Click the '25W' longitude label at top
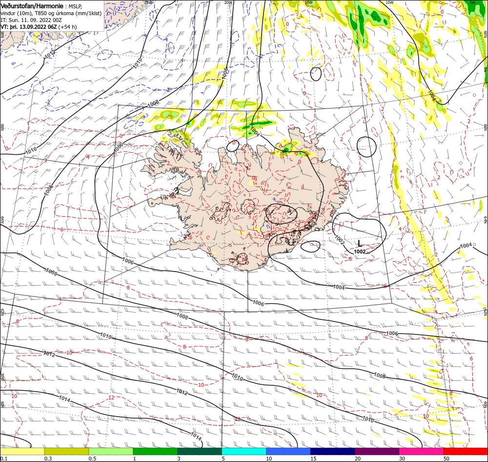The width and height of the screenshot is (488, 462). [x=148, y=2]
